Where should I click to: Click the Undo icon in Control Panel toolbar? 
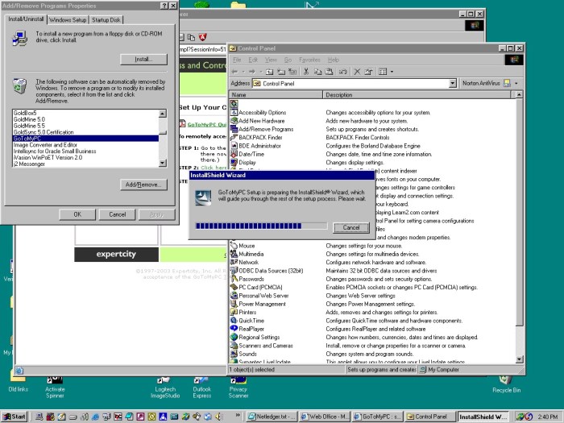tap(342, 72)
